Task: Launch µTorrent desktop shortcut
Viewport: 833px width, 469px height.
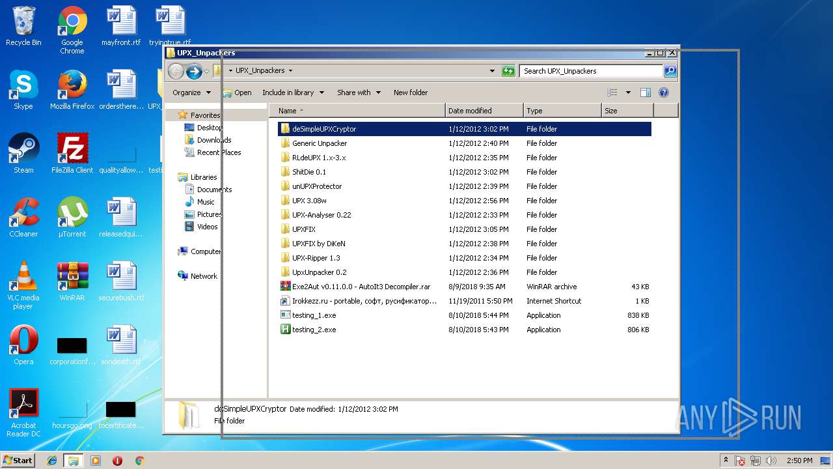Action: pyautogui.click(x=72, y=218)
